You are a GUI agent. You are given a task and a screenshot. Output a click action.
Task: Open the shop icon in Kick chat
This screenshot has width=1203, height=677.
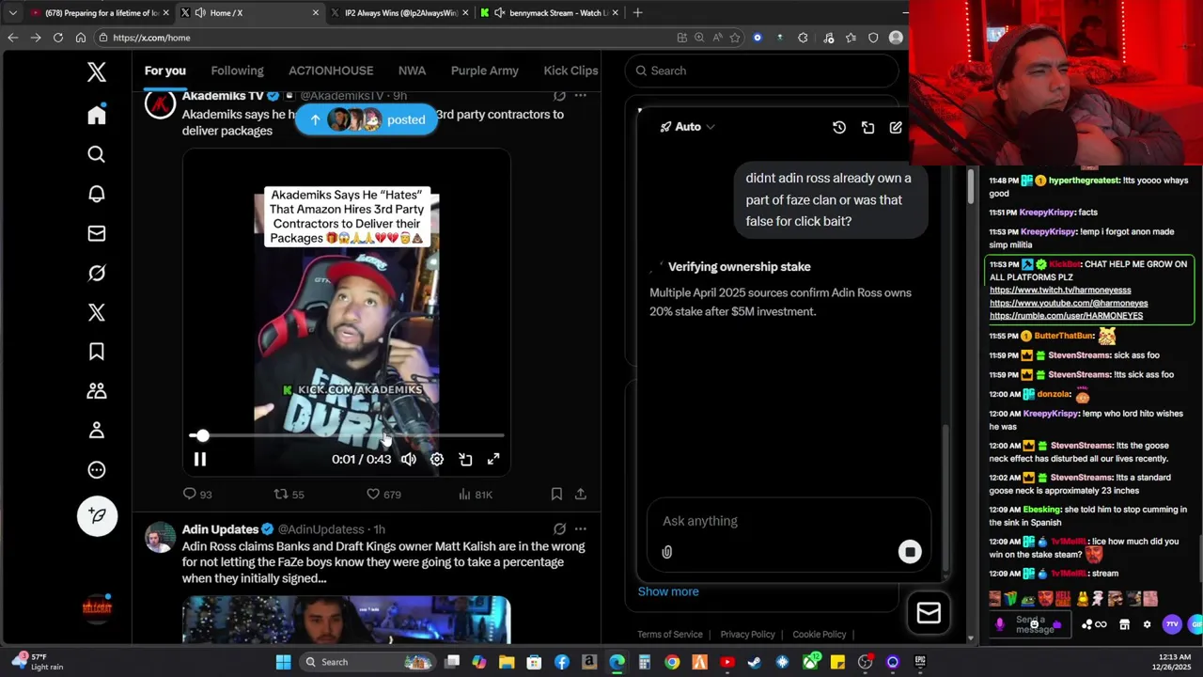pos(1124,624)
